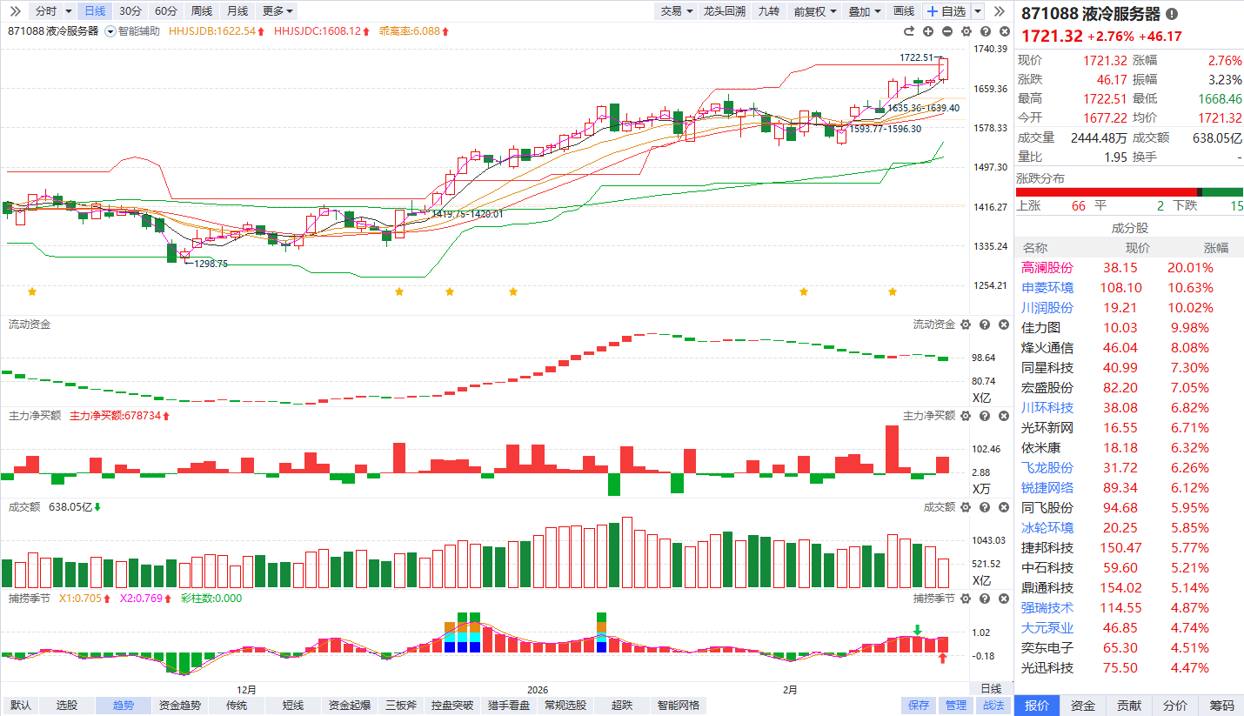Click the zoom-out minus icon above the chart
The height and width of the screenshot is (716, 1244).
(x=947, y=31)
